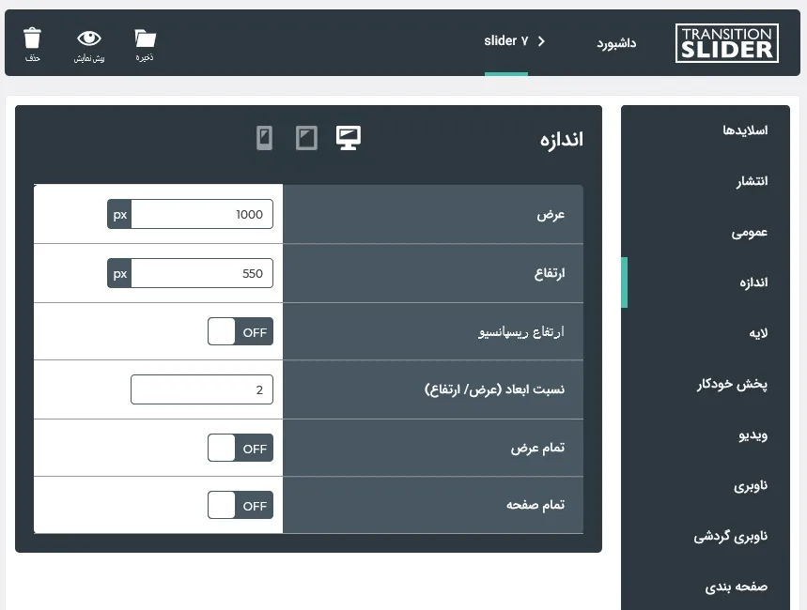Toggle full page (تمام صفحه) switch

pyautogui.click(x=241, y=505)
